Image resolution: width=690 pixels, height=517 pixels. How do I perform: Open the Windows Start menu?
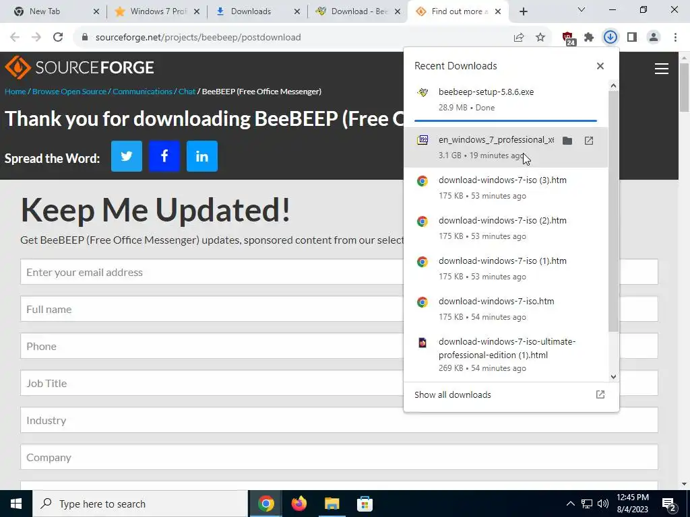(x=16, y=504)
